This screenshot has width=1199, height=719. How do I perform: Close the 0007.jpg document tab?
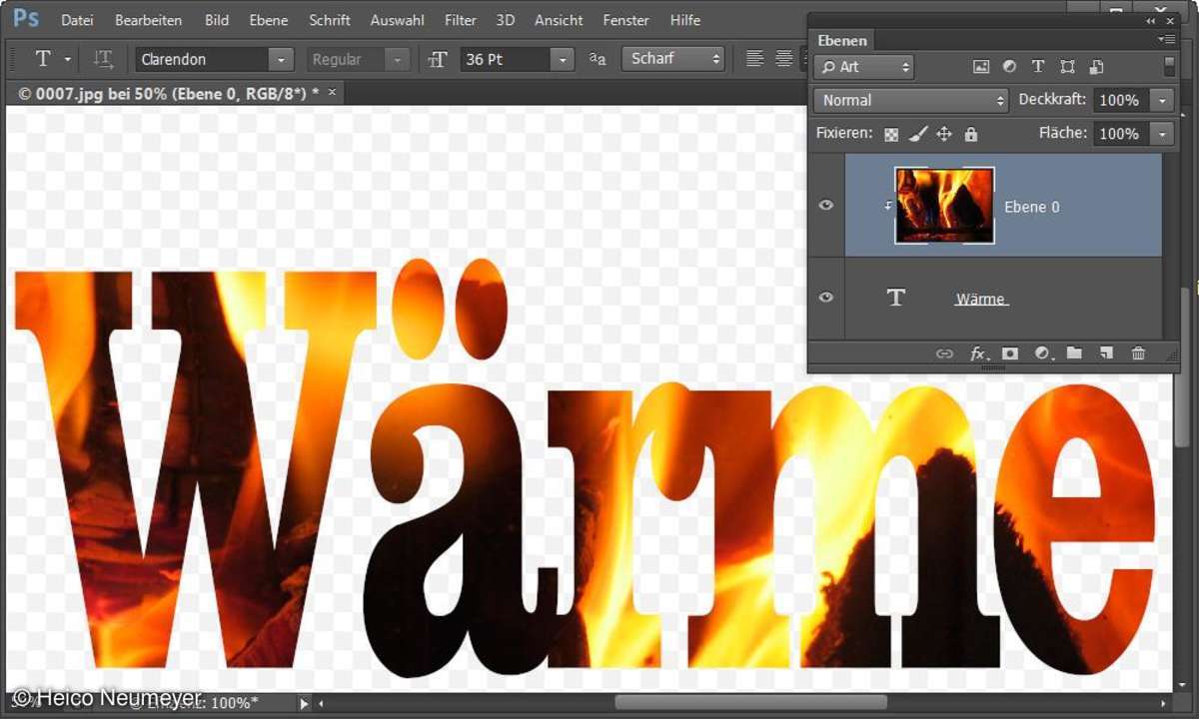tap(333, 92)
